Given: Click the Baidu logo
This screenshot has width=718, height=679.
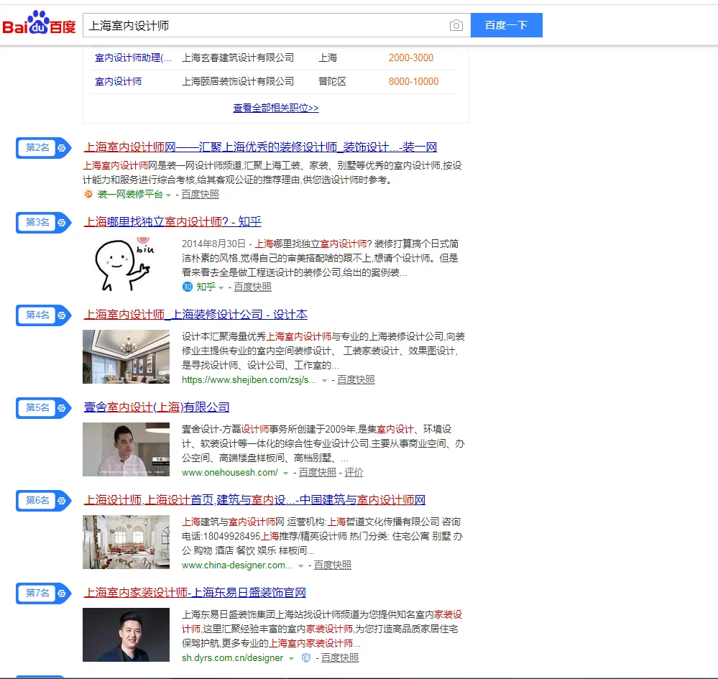Looking at the screenshot, I should pyautogui.click(x=39, y=23).
